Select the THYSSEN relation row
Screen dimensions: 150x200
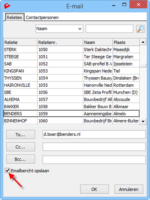click(x=71, y=78)
